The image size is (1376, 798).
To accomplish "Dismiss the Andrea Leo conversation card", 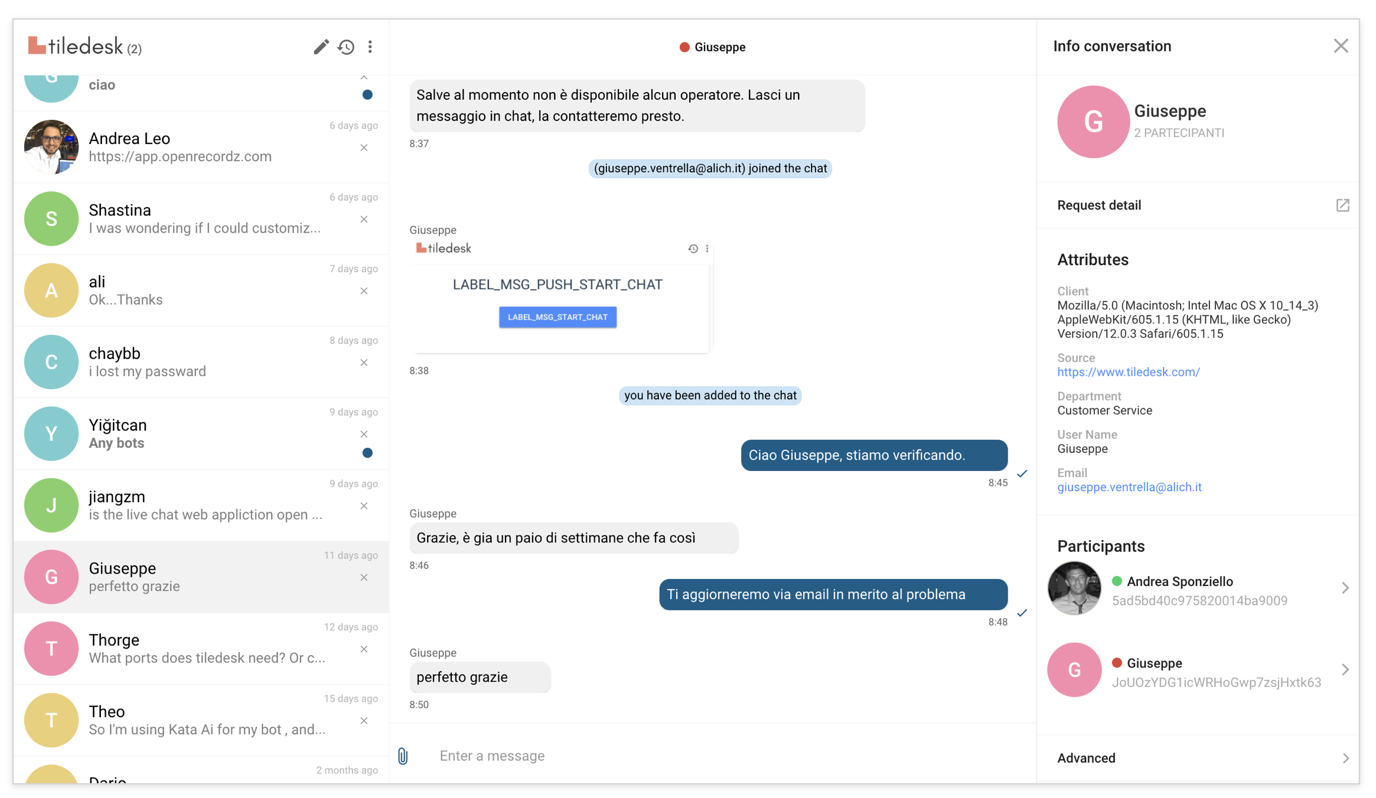I will coord(364,147).
